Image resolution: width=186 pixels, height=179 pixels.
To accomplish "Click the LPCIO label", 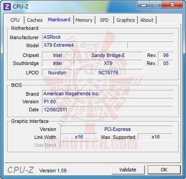I will click(32, 73).
